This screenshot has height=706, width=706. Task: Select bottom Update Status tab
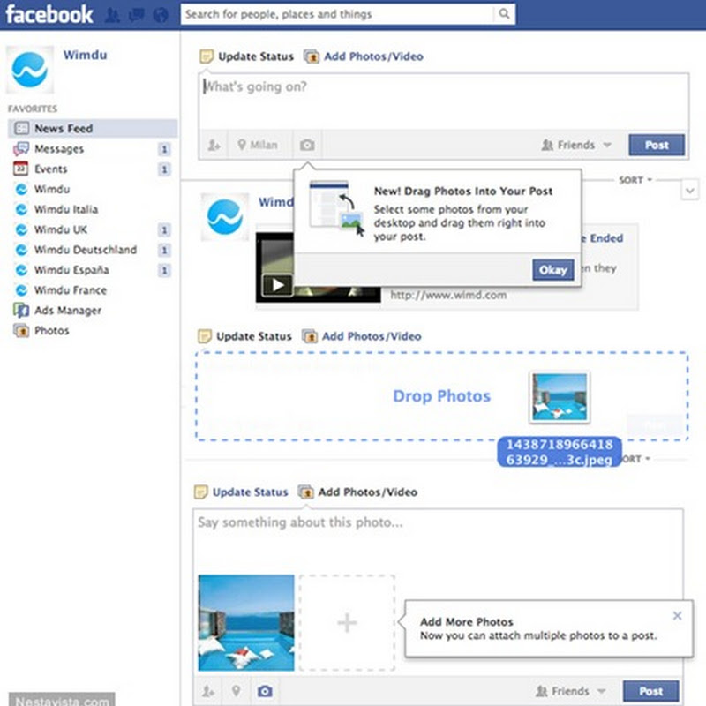tap(241, 492)
